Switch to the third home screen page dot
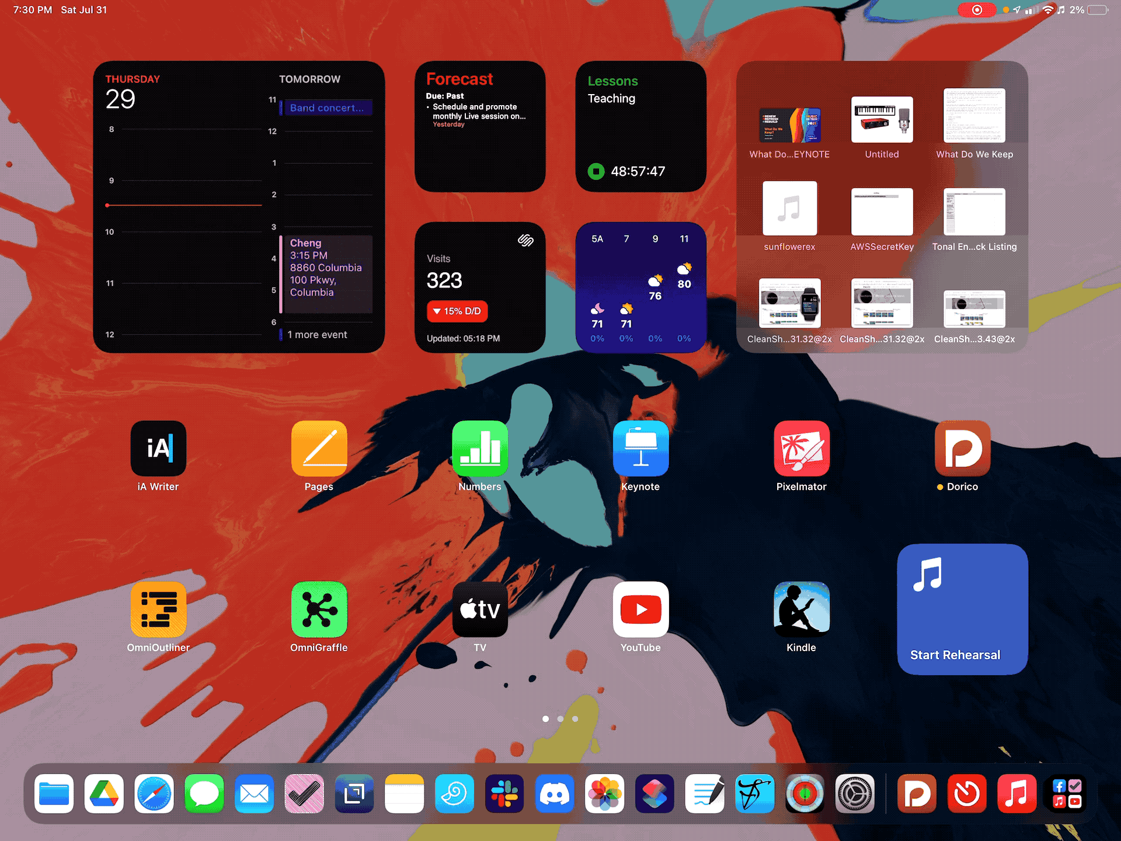The height and width of the screenshot is (841, 1121). pyautogui.click(x=575, y=719)
